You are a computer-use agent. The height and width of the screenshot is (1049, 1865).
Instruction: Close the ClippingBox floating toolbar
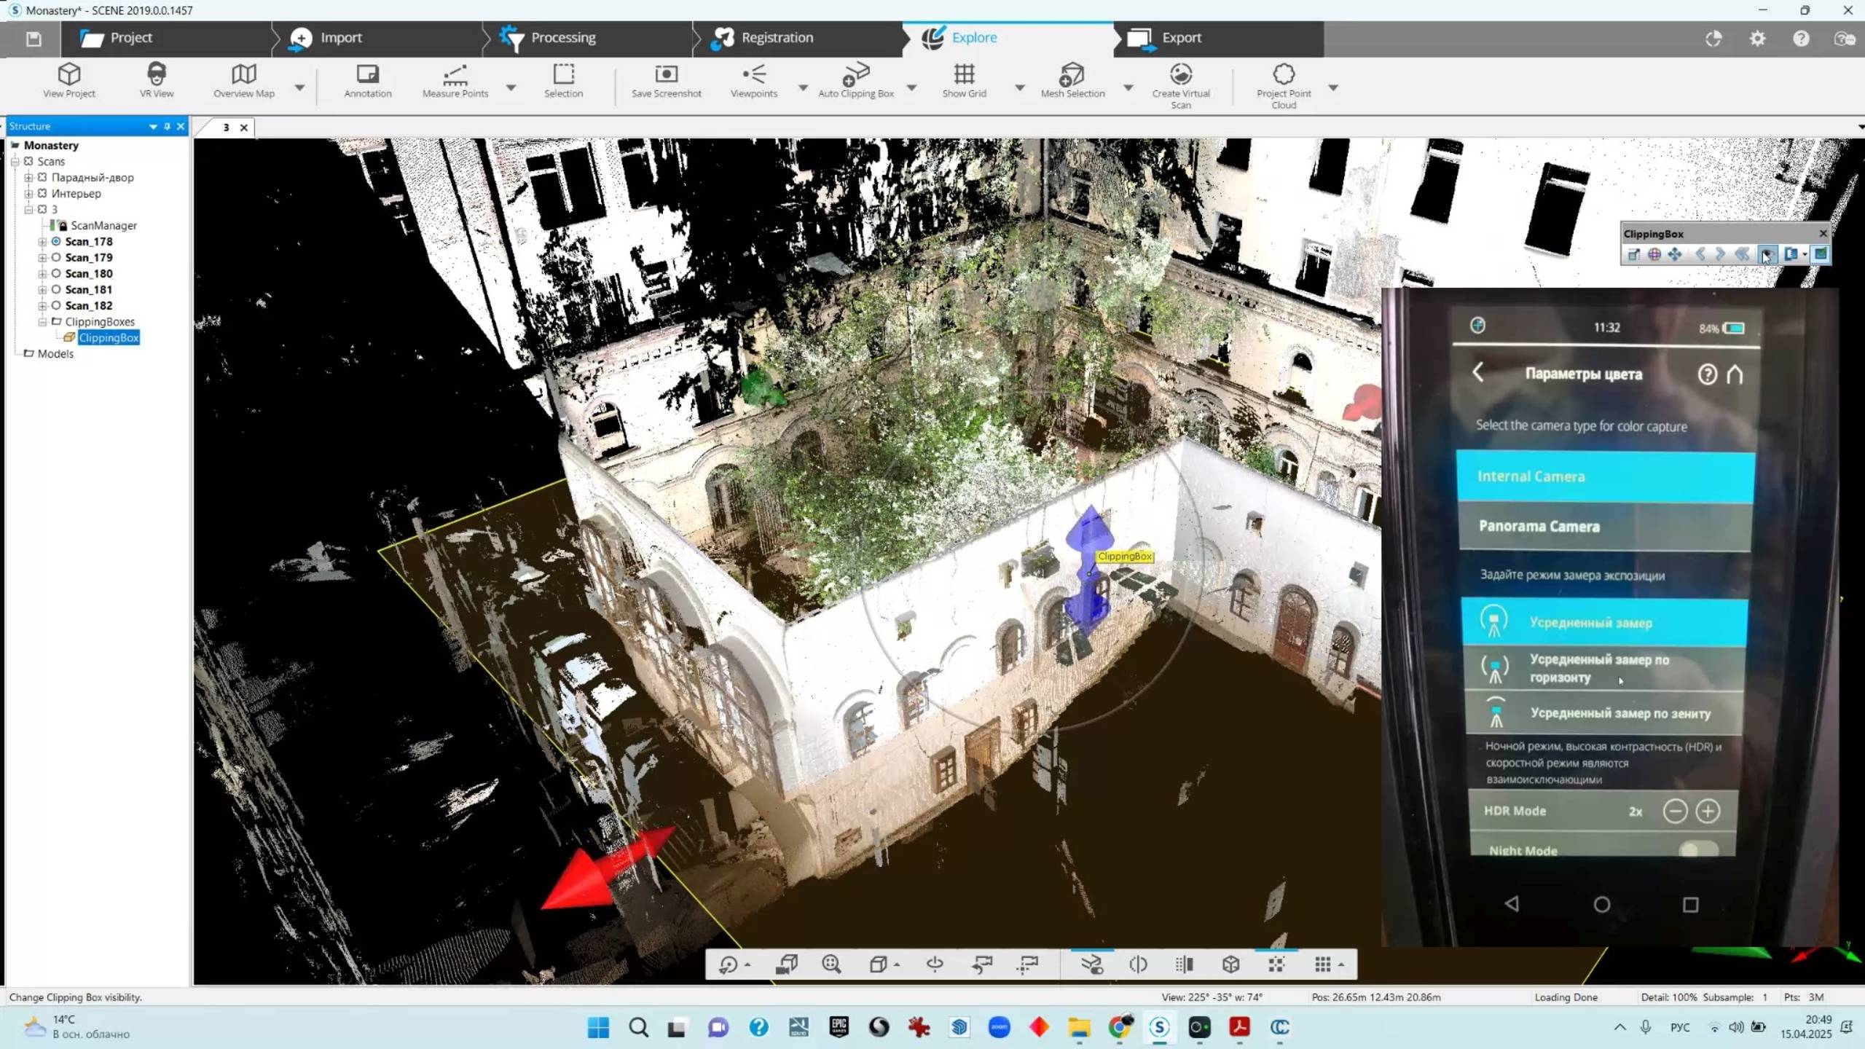click(x=1823, y=233)
